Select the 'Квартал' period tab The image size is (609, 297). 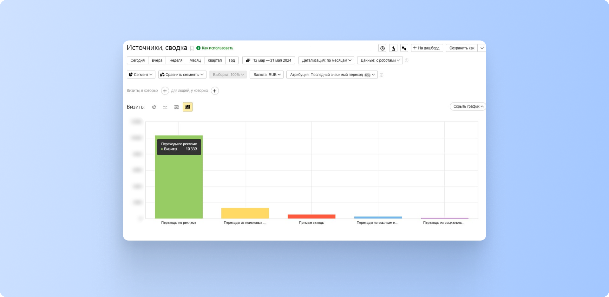click(215, 60)
